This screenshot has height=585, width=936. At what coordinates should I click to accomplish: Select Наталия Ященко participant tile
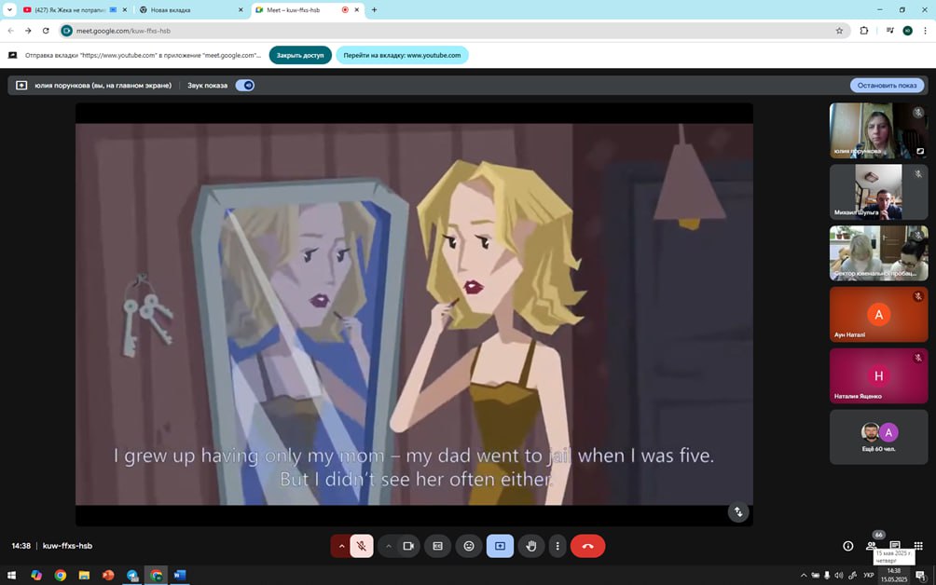[879, 375]
